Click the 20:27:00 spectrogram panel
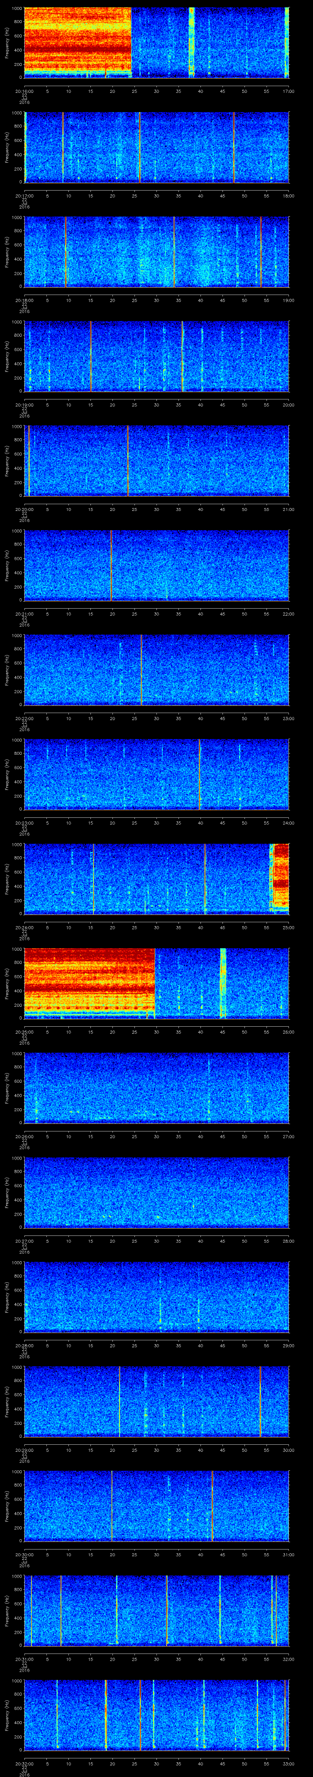The image size is (313, 1777). [157, 1192]
